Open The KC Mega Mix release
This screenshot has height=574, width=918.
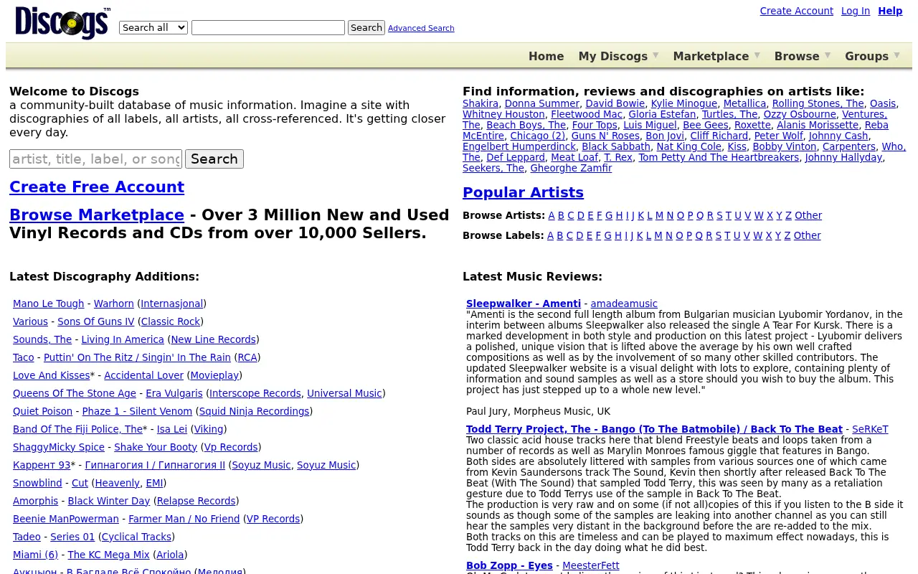(x=108, y=555)
